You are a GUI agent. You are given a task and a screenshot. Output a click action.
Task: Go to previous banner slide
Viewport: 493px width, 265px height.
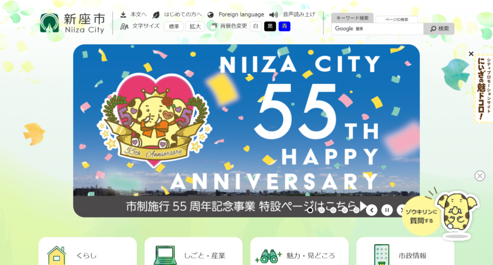coord(372,210)
